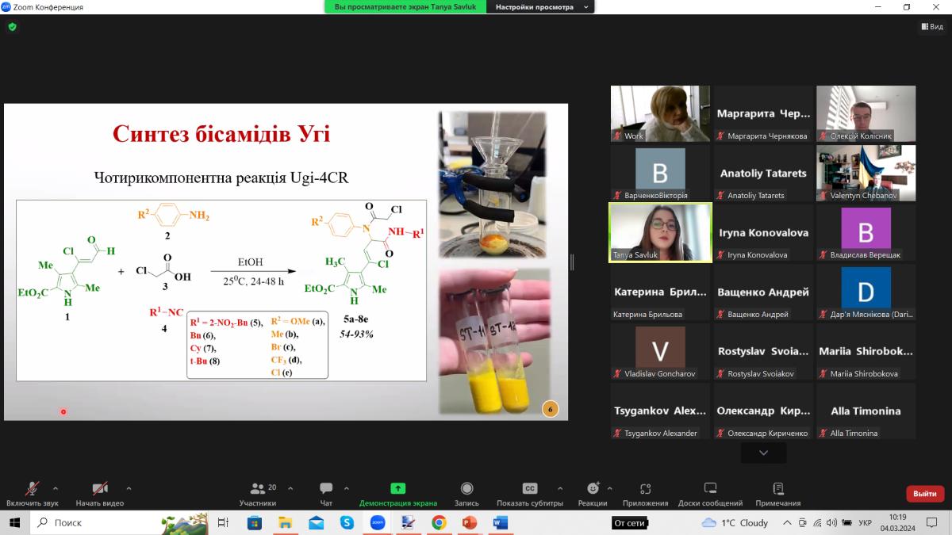Open the Whiteboards icon
The image size is (952, 535).
pyautogui.click(x=710, y=489)
